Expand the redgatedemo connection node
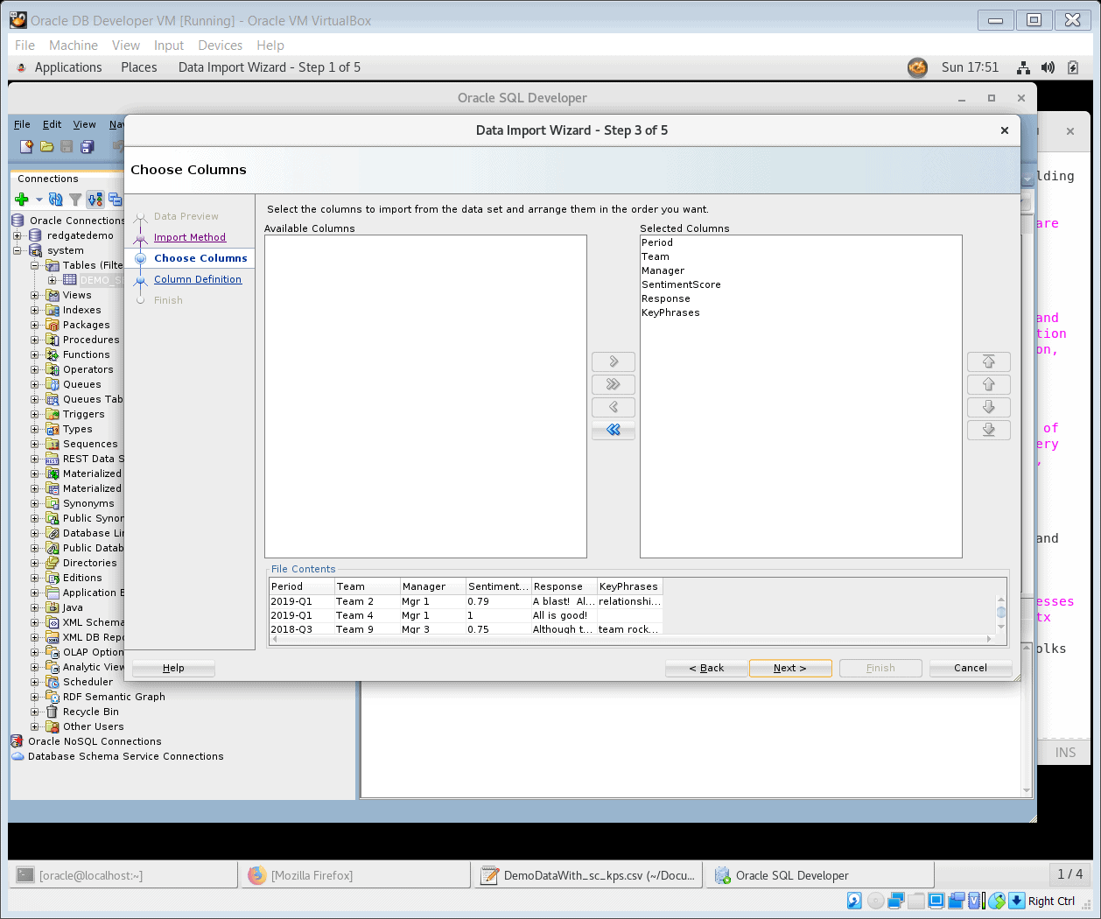Screen dimensions: 1101x919 [x=17, y=235]
